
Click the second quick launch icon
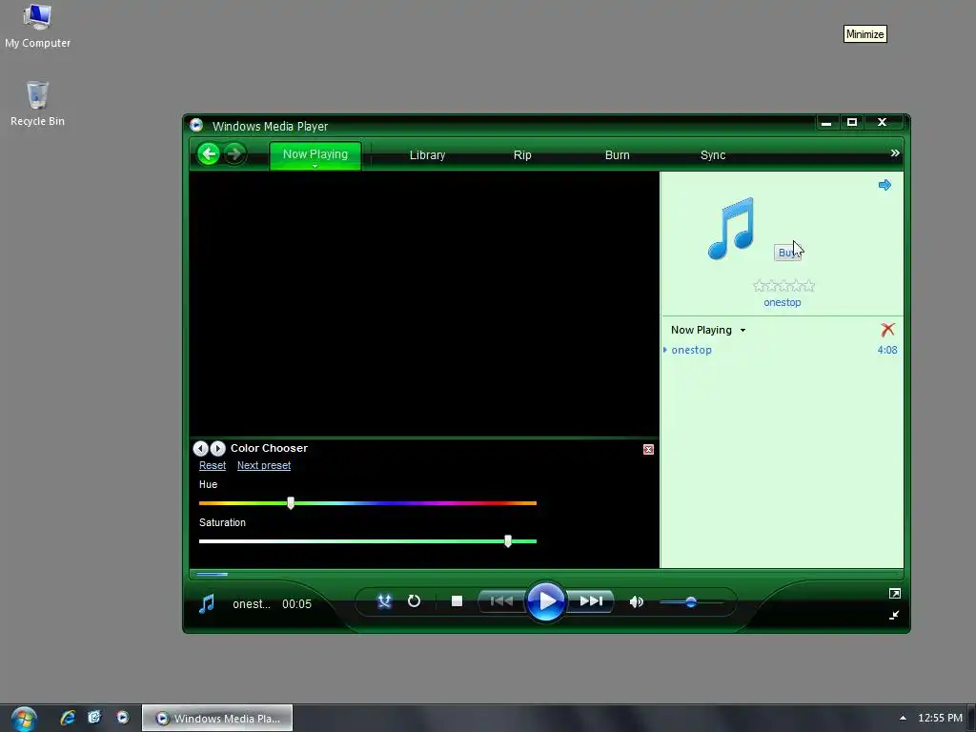click(x=94, y=718)
